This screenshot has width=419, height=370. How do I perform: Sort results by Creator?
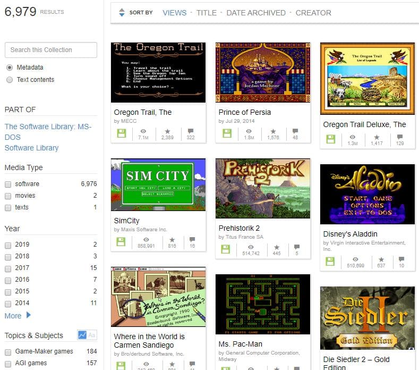313,13
